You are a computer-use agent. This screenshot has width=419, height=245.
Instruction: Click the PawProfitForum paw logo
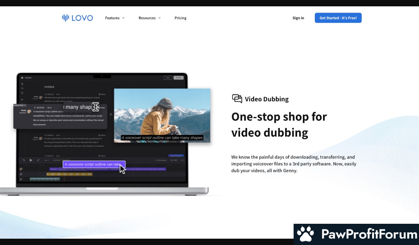[x=306, y=234]
